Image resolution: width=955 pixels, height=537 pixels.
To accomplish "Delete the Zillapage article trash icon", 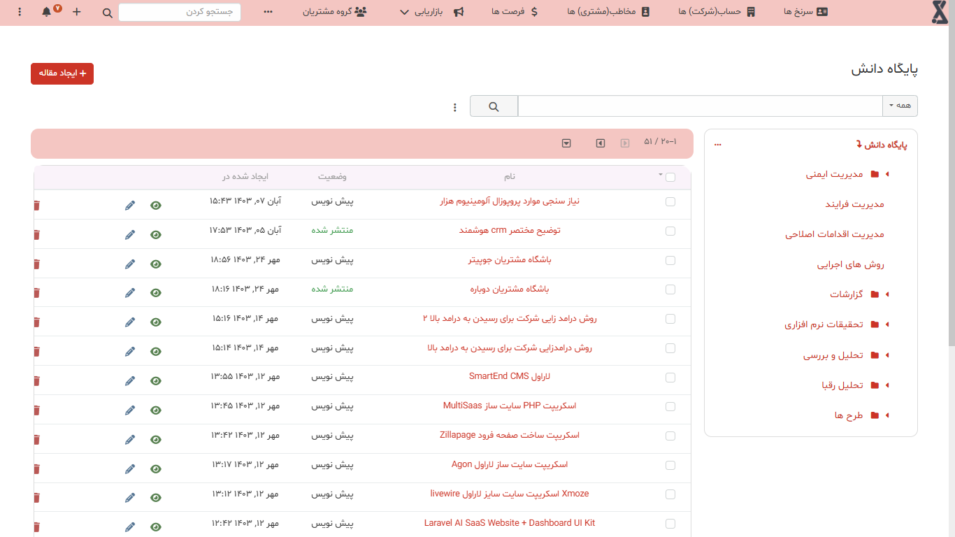I will (37, 439).
